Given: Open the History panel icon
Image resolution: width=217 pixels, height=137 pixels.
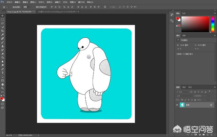Looking at the screenshot, I should tap(172, 15).
